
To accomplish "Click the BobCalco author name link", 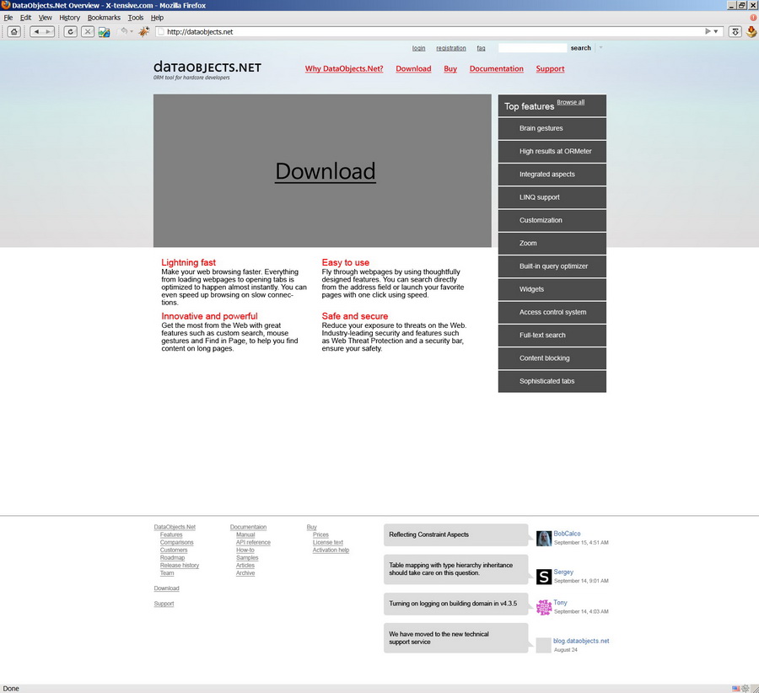I will [567, 534].
